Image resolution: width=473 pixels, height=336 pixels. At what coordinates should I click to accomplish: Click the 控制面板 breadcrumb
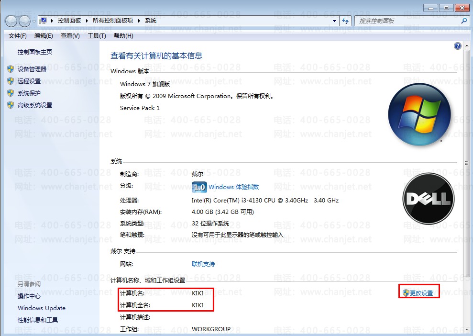click(x=69, y=21)
